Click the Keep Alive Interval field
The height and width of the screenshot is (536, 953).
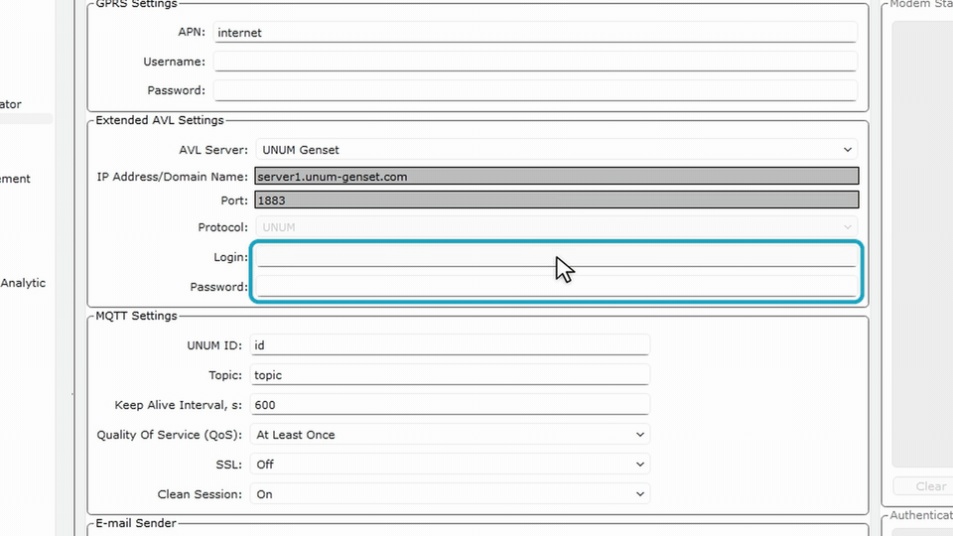(x=450, y=405)
